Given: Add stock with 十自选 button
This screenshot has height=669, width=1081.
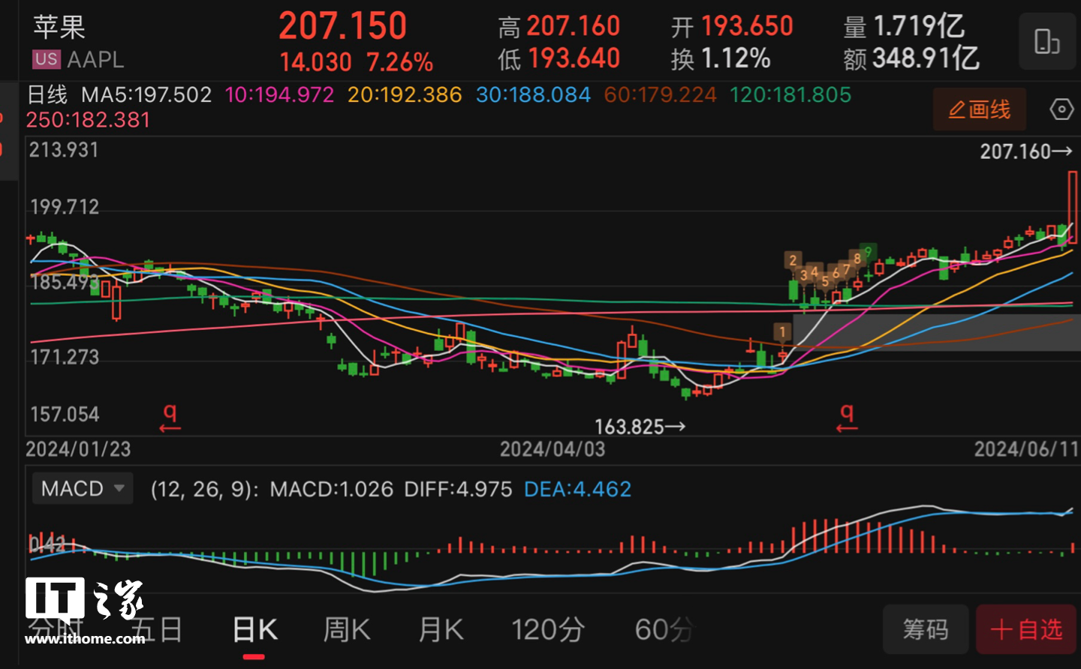Looking at the screenshot, I should coord(1026,629).
